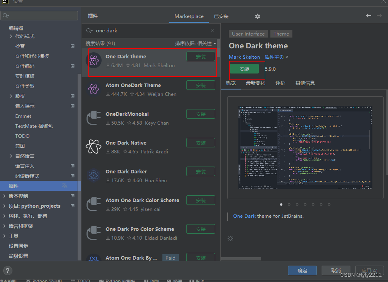
Task: Click project-level icon next to 版权
Action: [72, 96]
